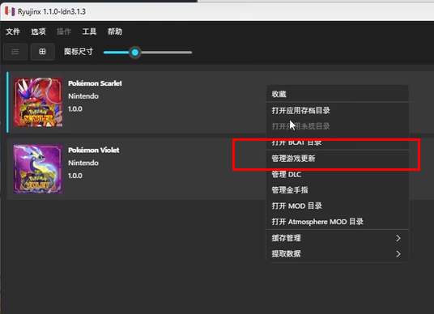Click the Pokémon Scarlet cover thumbnail
Viewport: 434px width, 314px height.
coord(38,102)
